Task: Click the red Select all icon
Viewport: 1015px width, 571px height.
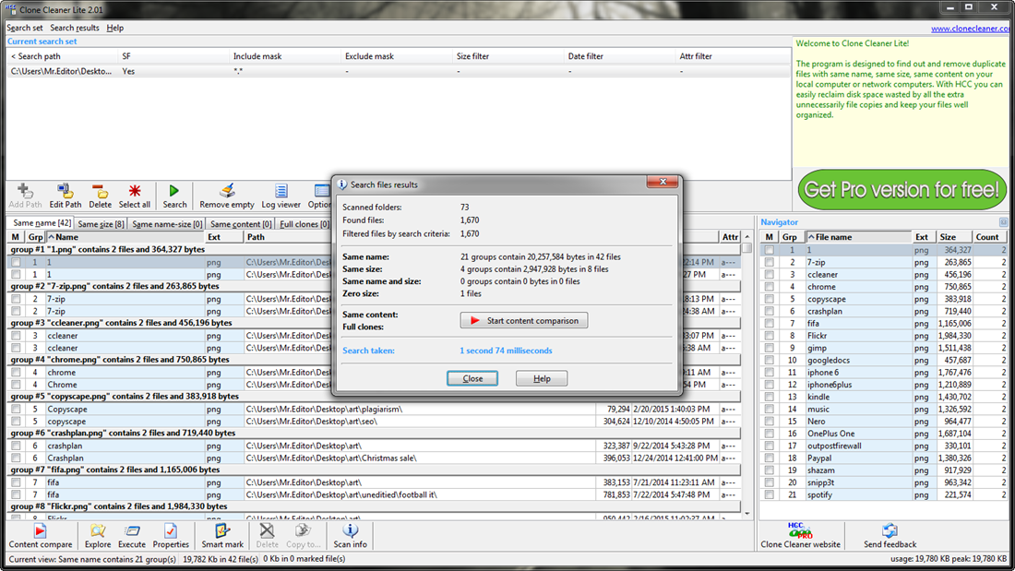Action: [135, 191]
